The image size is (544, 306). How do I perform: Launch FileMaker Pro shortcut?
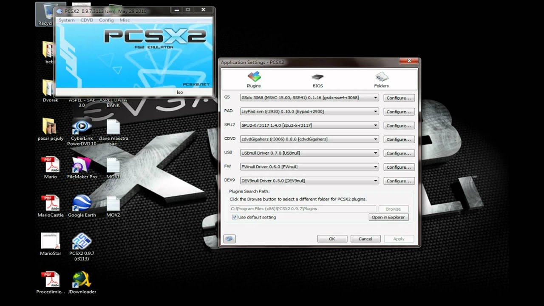[82, 168]
